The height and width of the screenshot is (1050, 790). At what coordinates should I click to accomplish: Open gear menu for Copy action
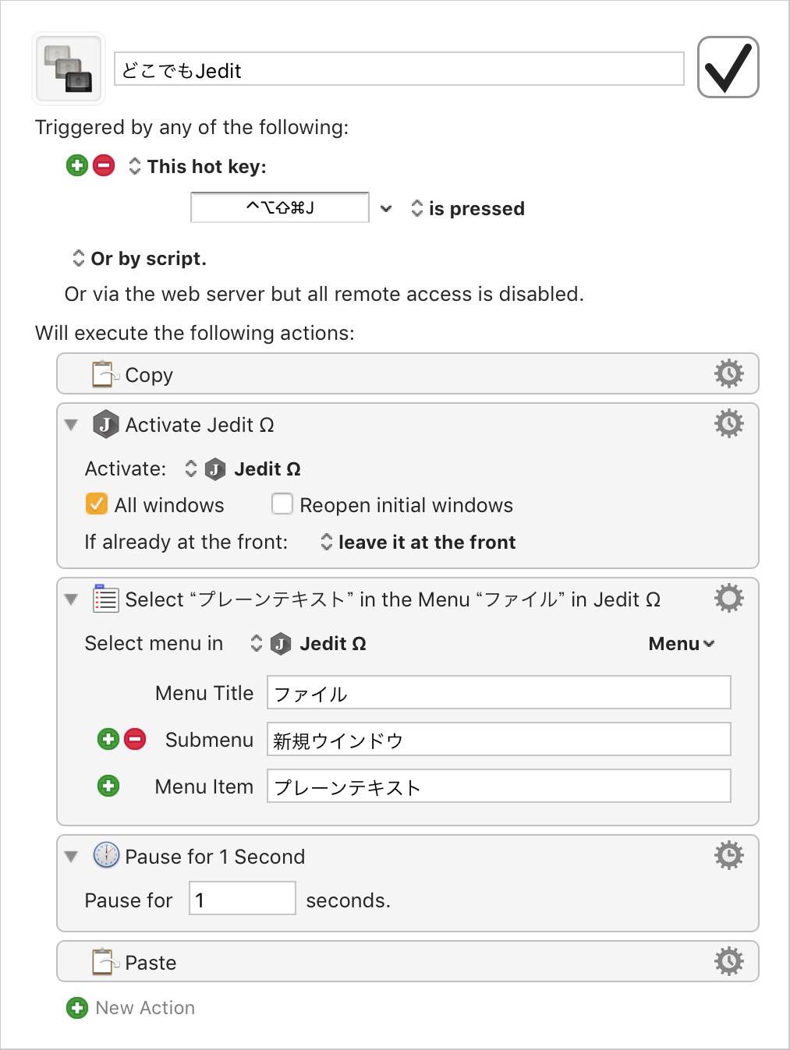(729, 374)
